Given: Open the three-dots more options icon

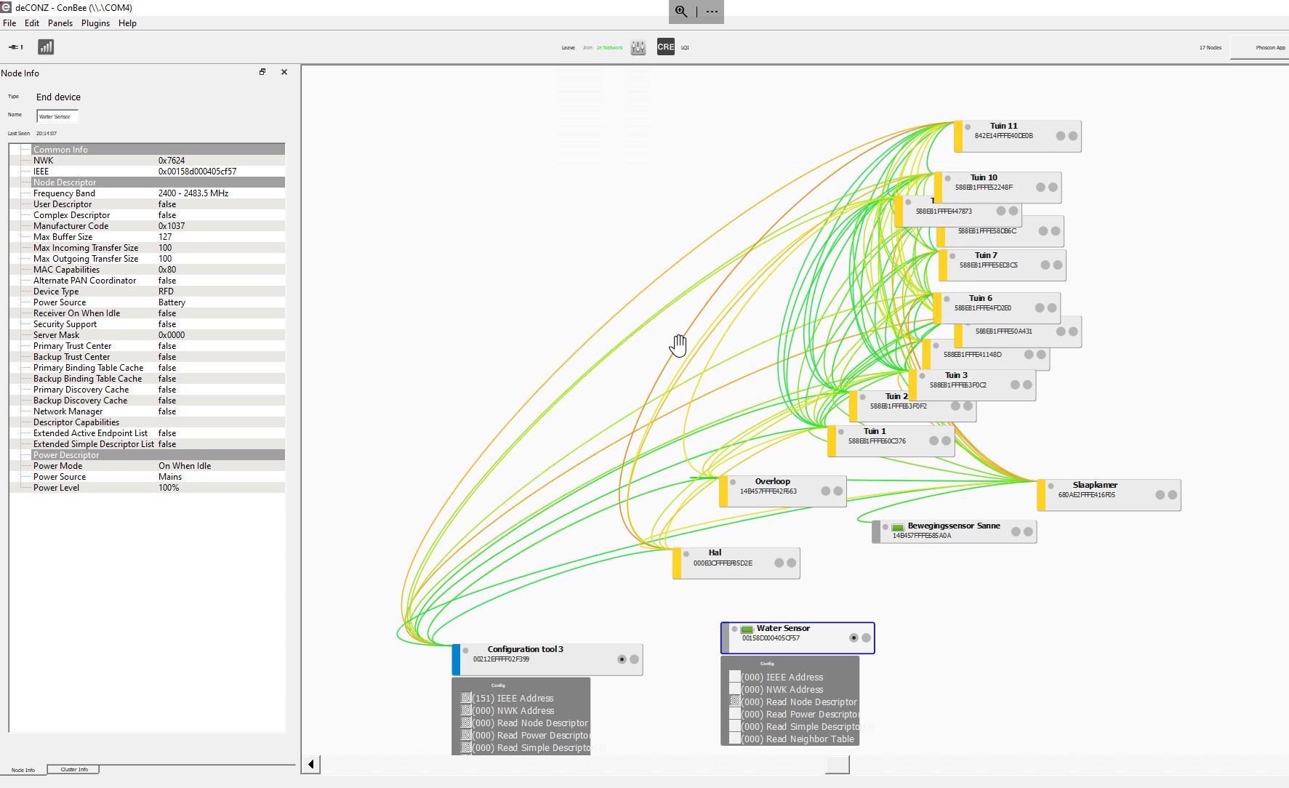Looking at the screenshot, I should [712, 12].
